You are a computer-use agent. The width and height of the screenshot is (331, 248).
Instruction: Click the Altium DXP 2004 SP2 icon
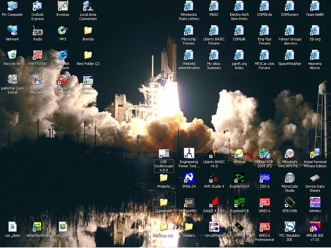(x=265, y=154)
